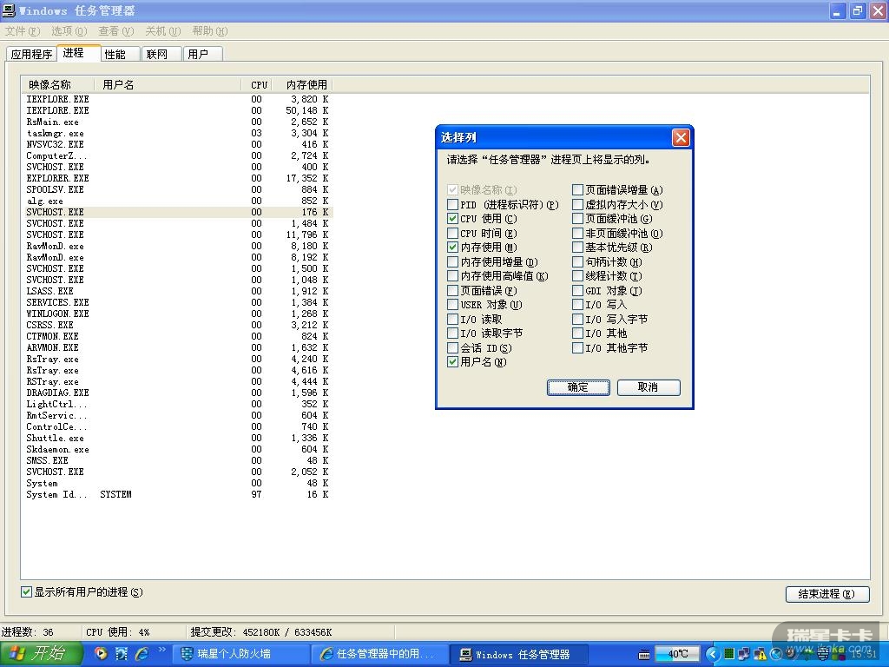Image resolution: width=889 pixels, height=667 pixels.
Task: Click the network computers tray icon
Action: [x=744, y=654]
